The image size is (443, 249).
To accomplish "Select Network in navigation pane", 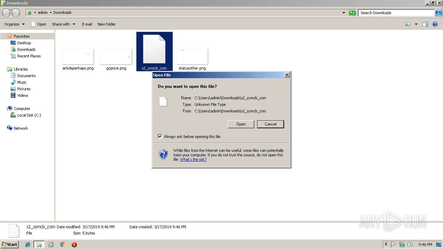I will click(21, 128).
